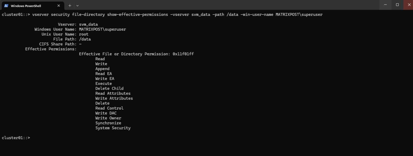
Task: Click the Delete Child permission entry
Action: pyautogui.click(x=109, y=89)
